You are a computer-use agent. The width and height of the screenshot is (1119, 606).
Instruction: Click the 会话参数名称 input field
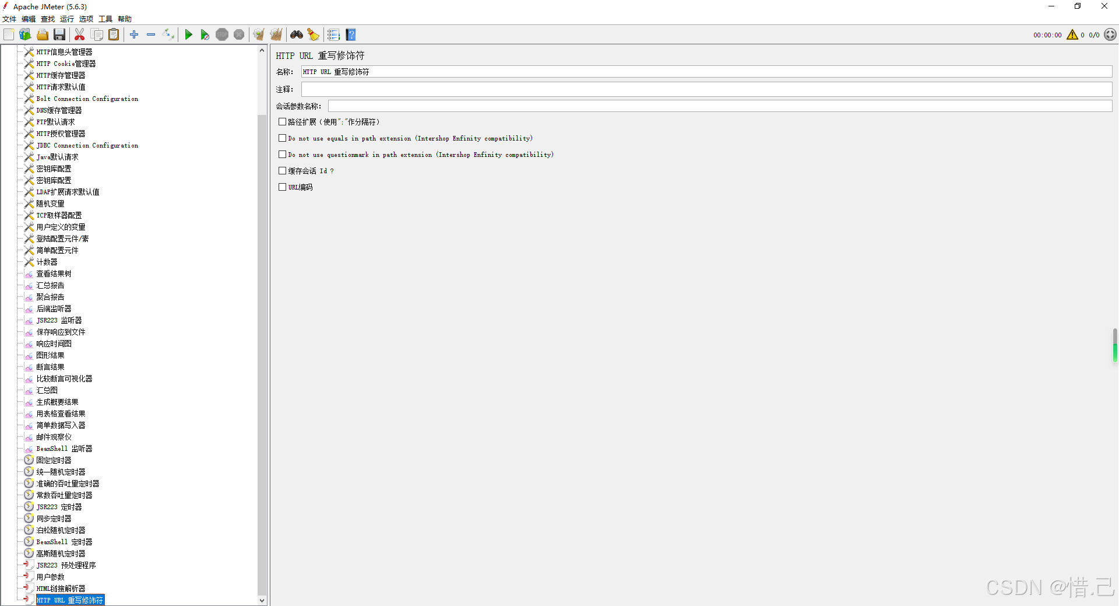coord(720,106)
